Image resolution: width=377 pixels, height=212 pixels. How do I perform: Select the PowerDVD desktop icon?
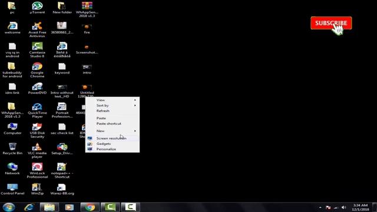tap(37, 88)
